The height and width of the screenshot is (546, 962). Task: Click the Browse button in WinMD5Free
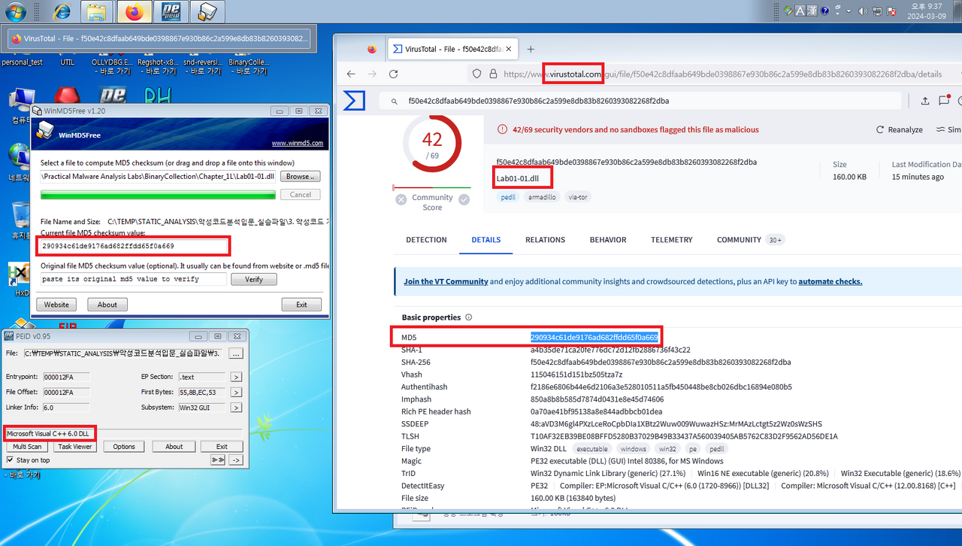[301, 176]
